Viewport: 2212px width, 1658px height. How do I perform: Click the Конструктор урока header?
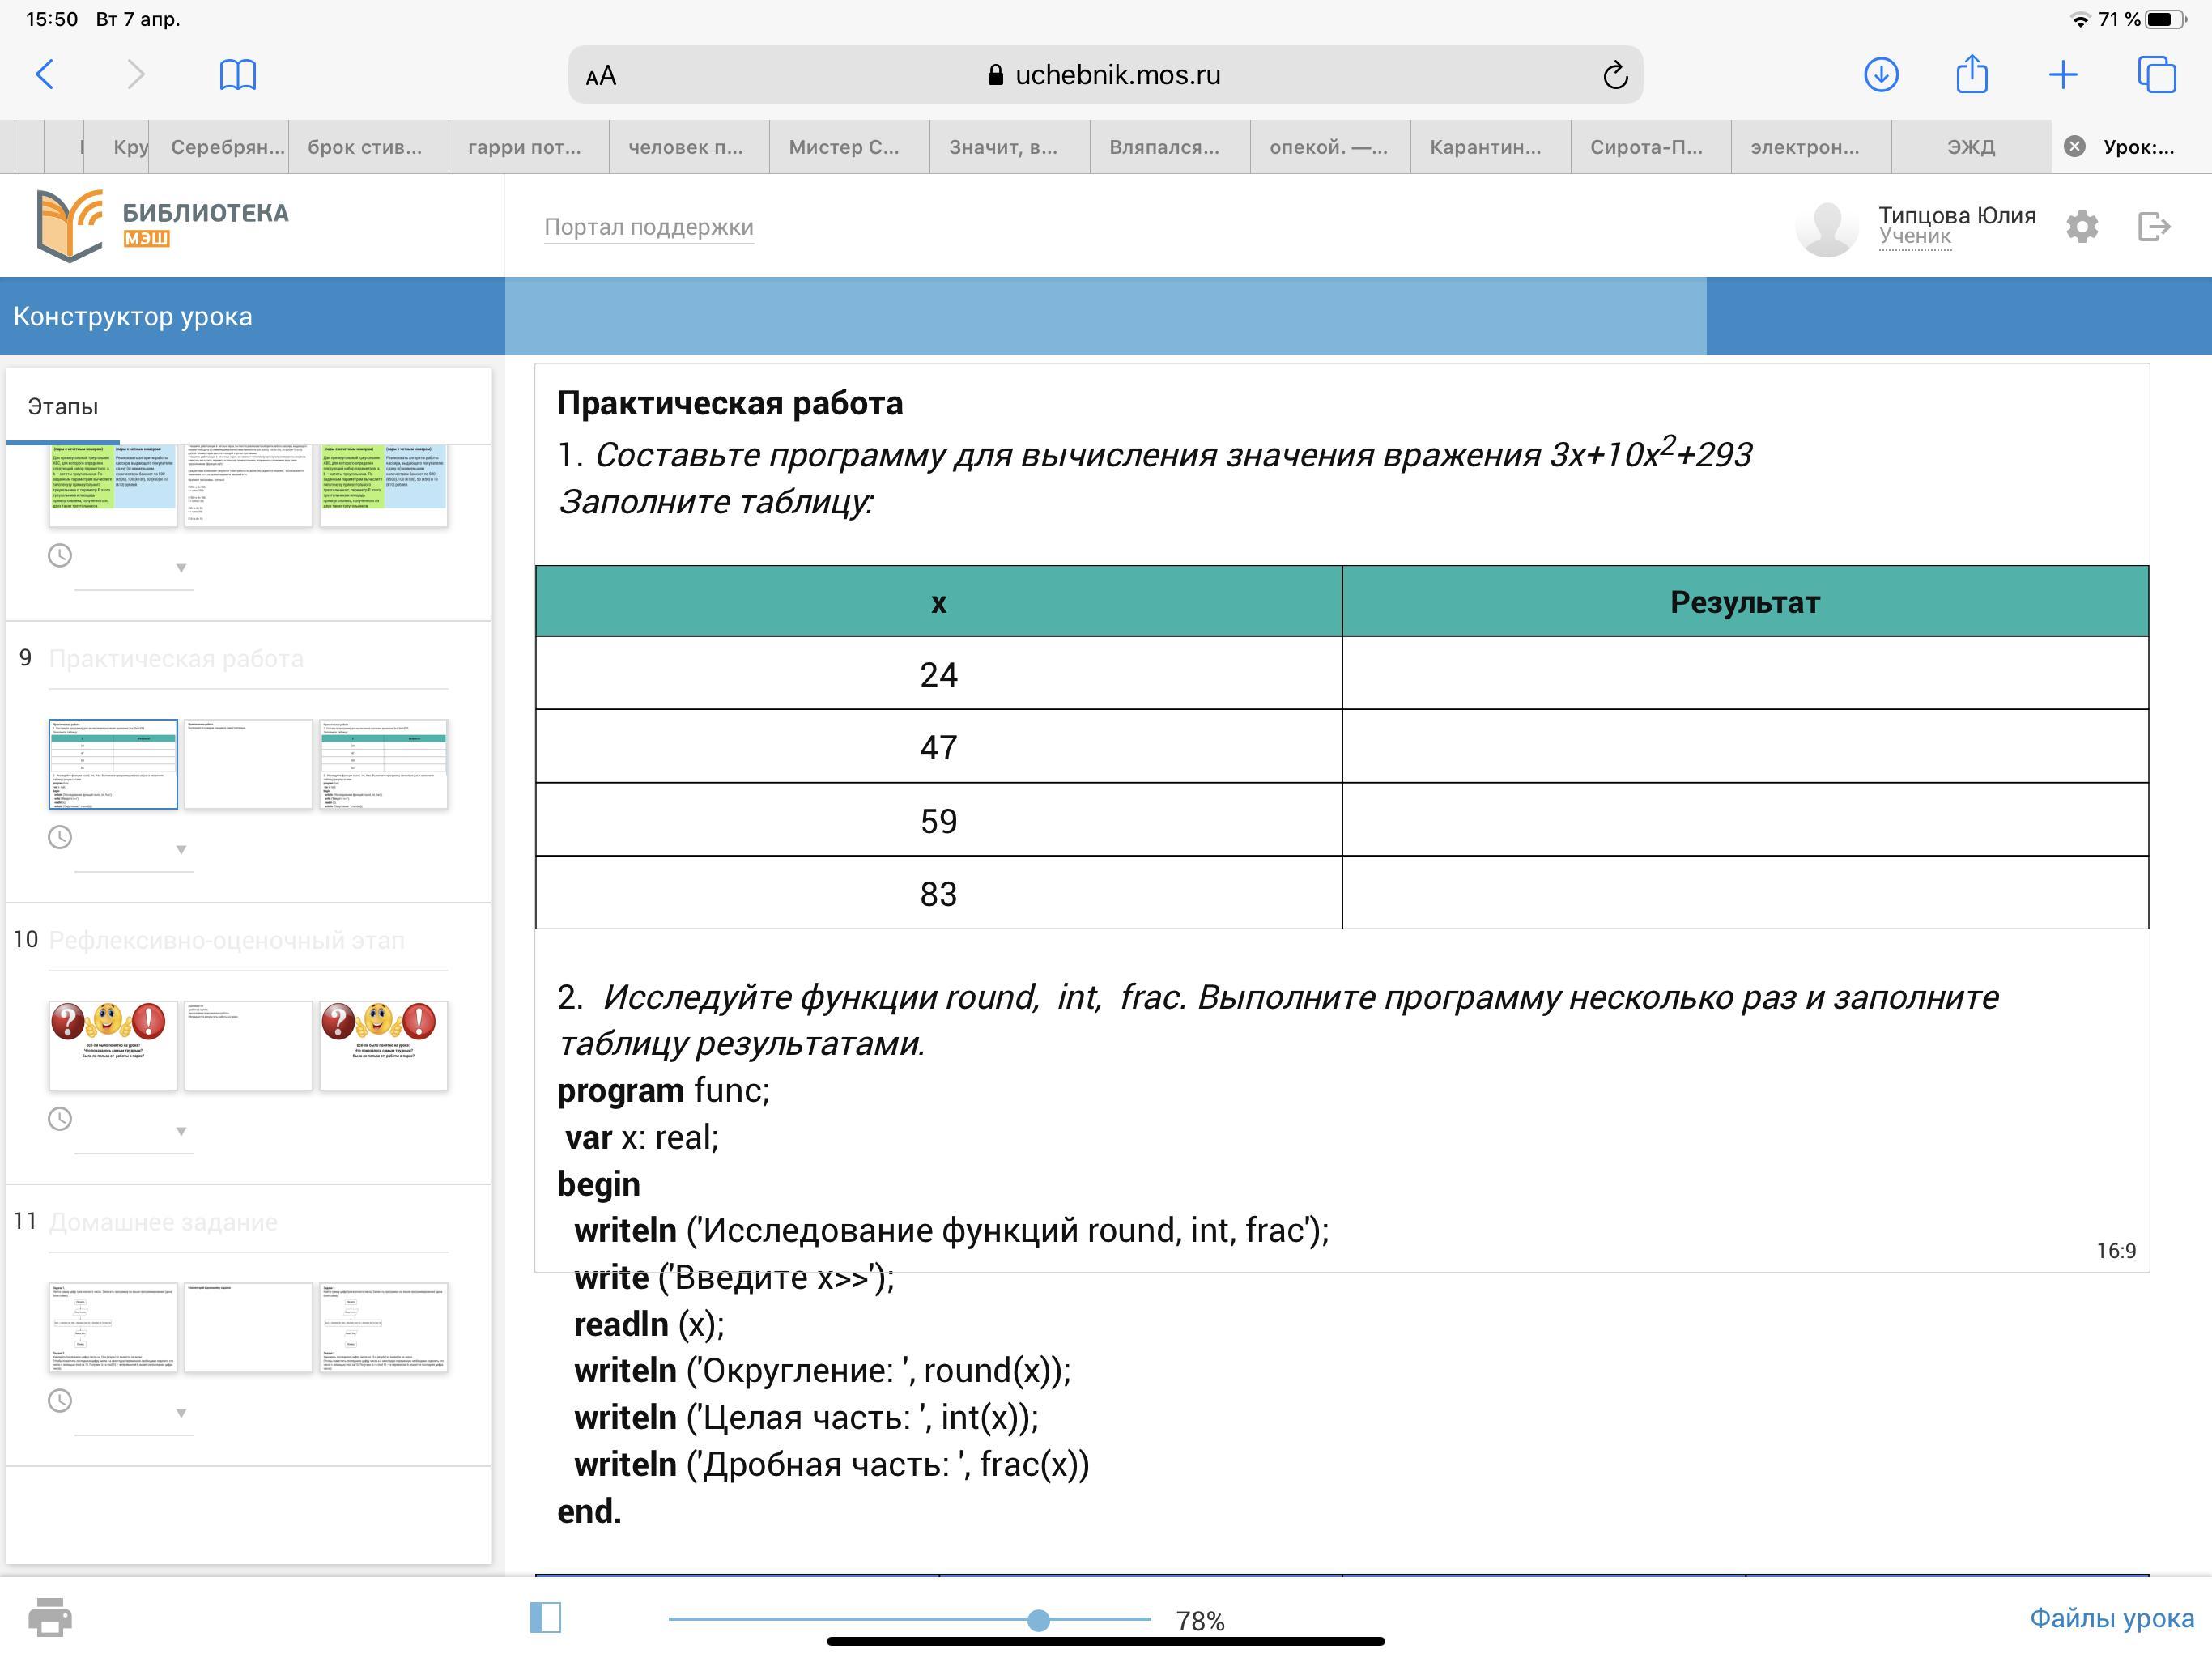[x=132, y=317]
